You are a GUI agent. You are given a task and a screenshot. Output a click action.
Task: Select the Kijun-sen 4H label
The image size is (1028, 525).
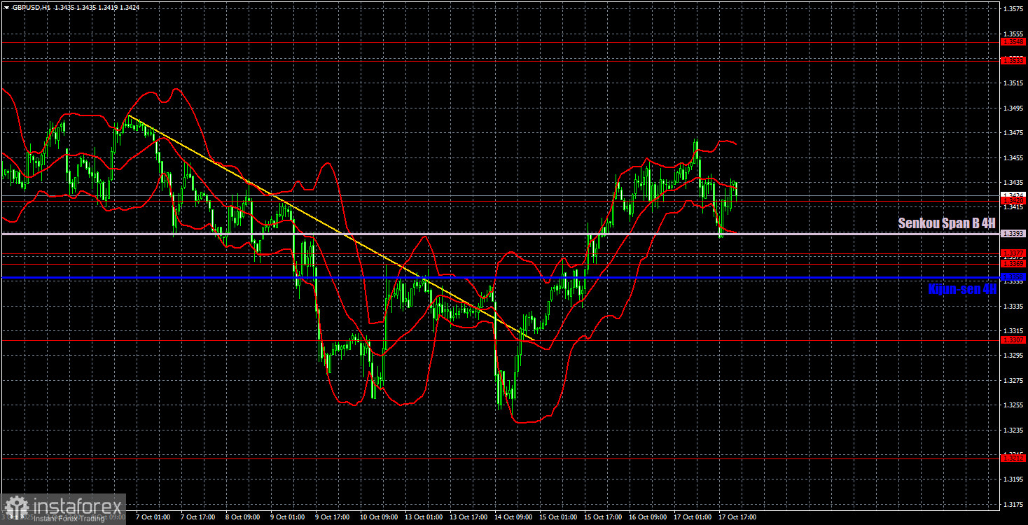coord(962,288)
